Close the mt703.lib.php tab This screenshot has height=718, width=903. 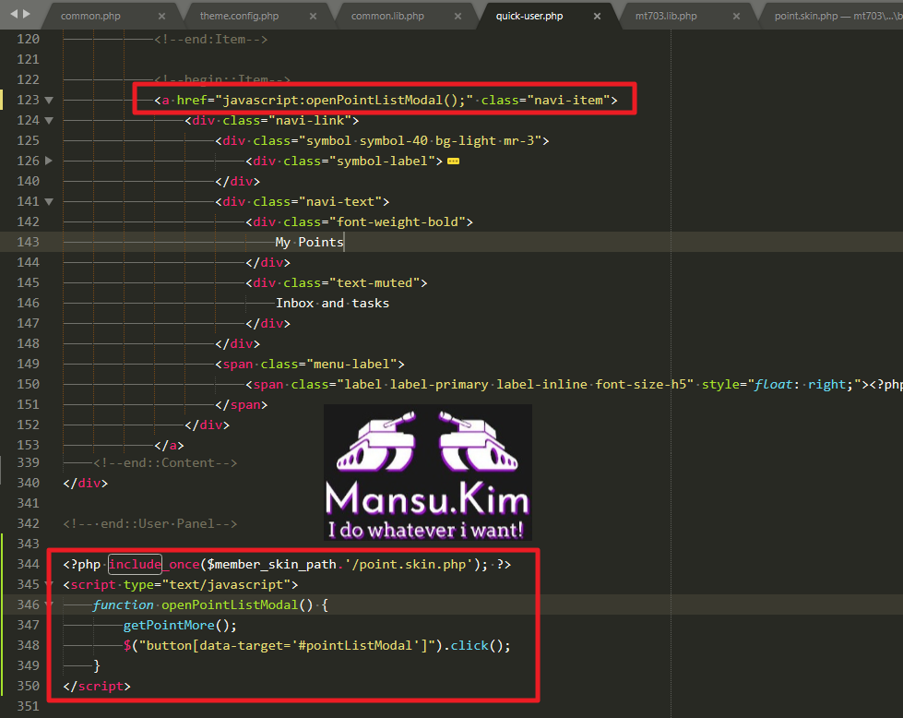(x=733, y=17)
